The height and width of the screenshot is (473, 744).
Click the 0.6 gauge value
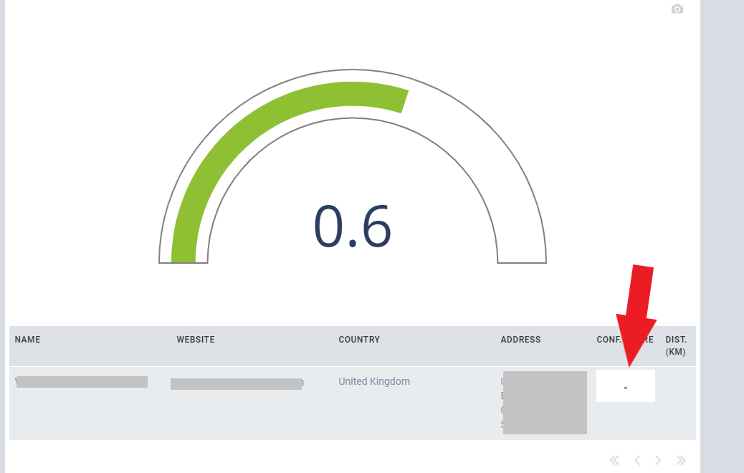tap(352, 226)
